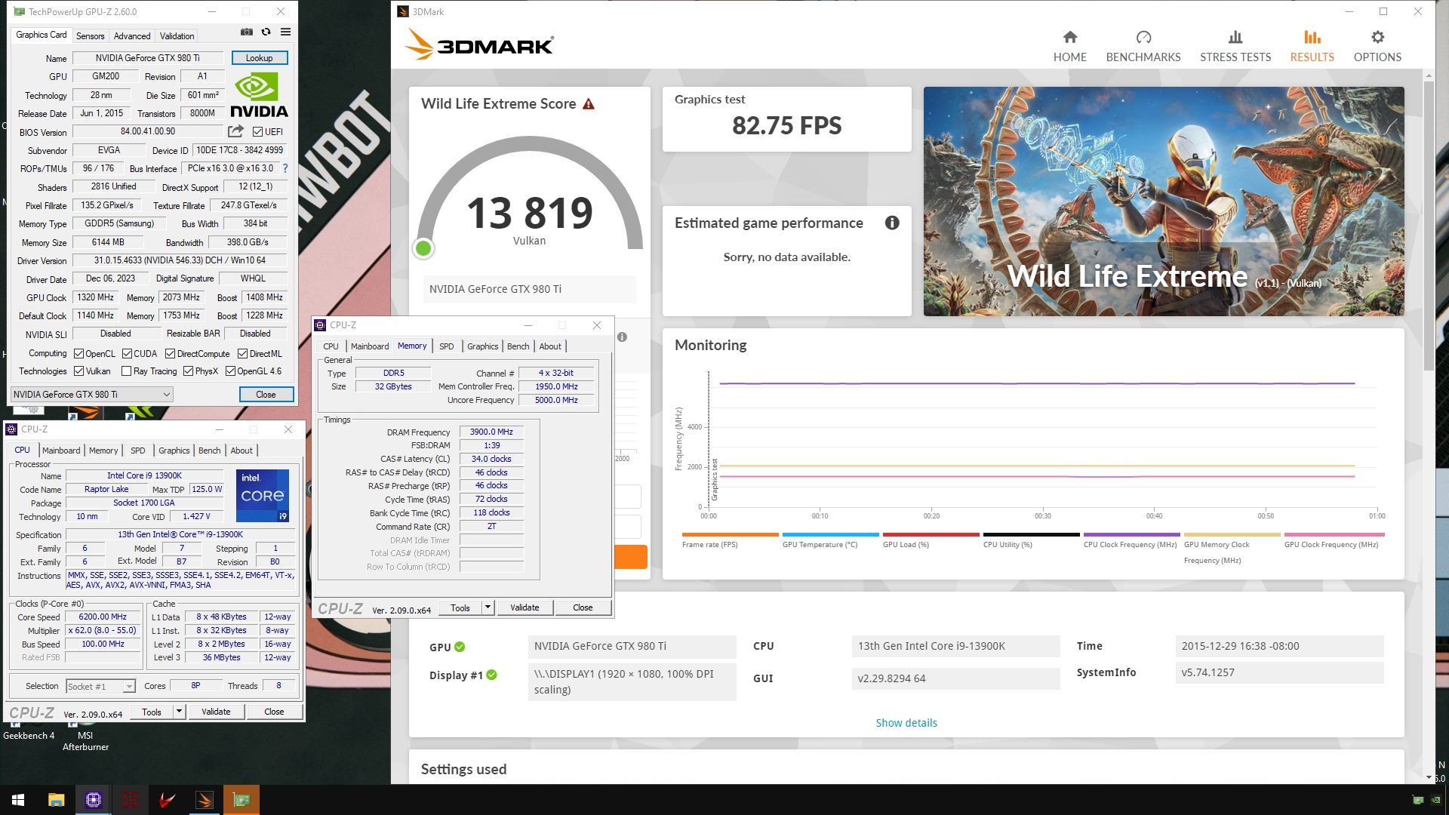Click the GPU Temperature blue legend swatch

pyautogui.click(x=830, y=534)
